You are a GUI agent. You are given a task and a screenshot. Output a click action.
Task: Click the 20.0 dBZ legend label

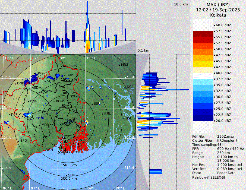[x=223, y=121]
